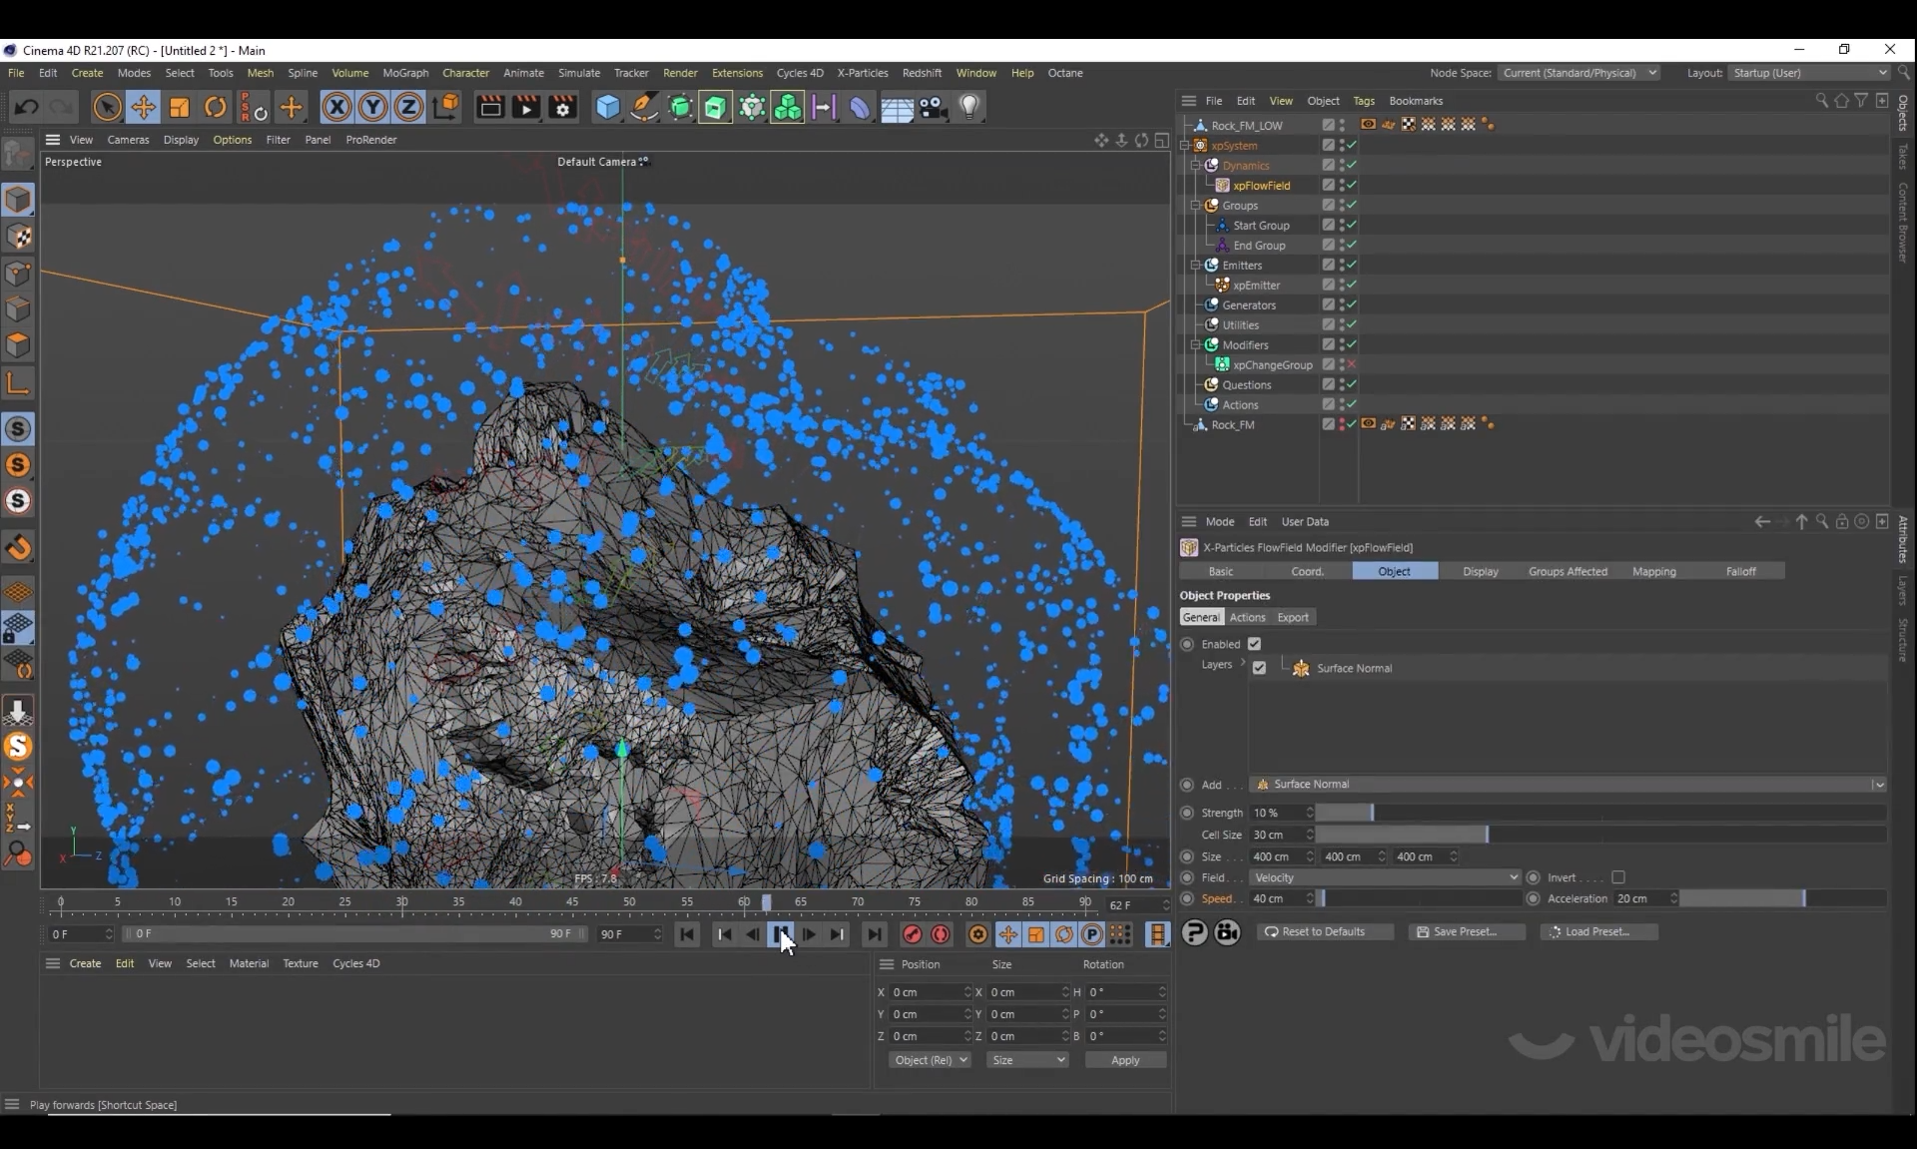Adjust the Strength slider
Viewport: 1917px width, 1149px height.
pos(1372,813)
